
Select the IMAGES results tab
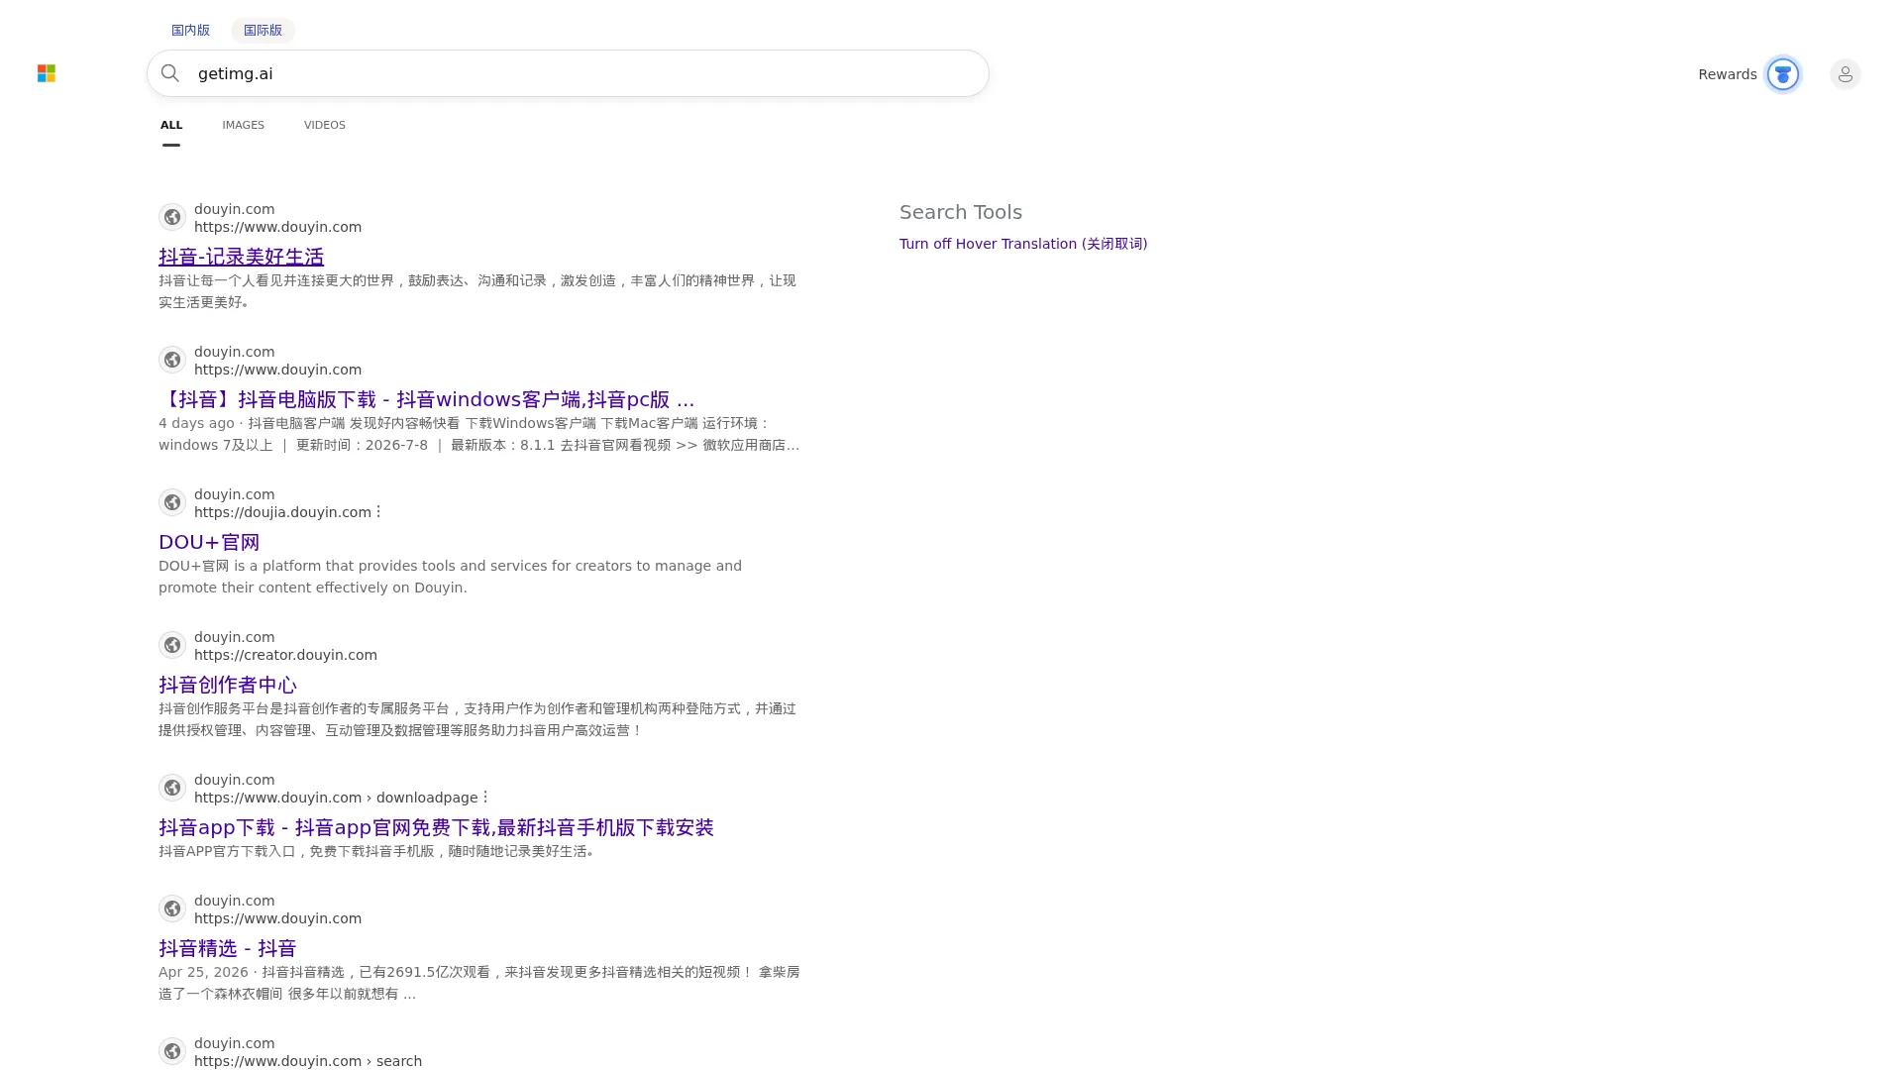tap(243, 125)
